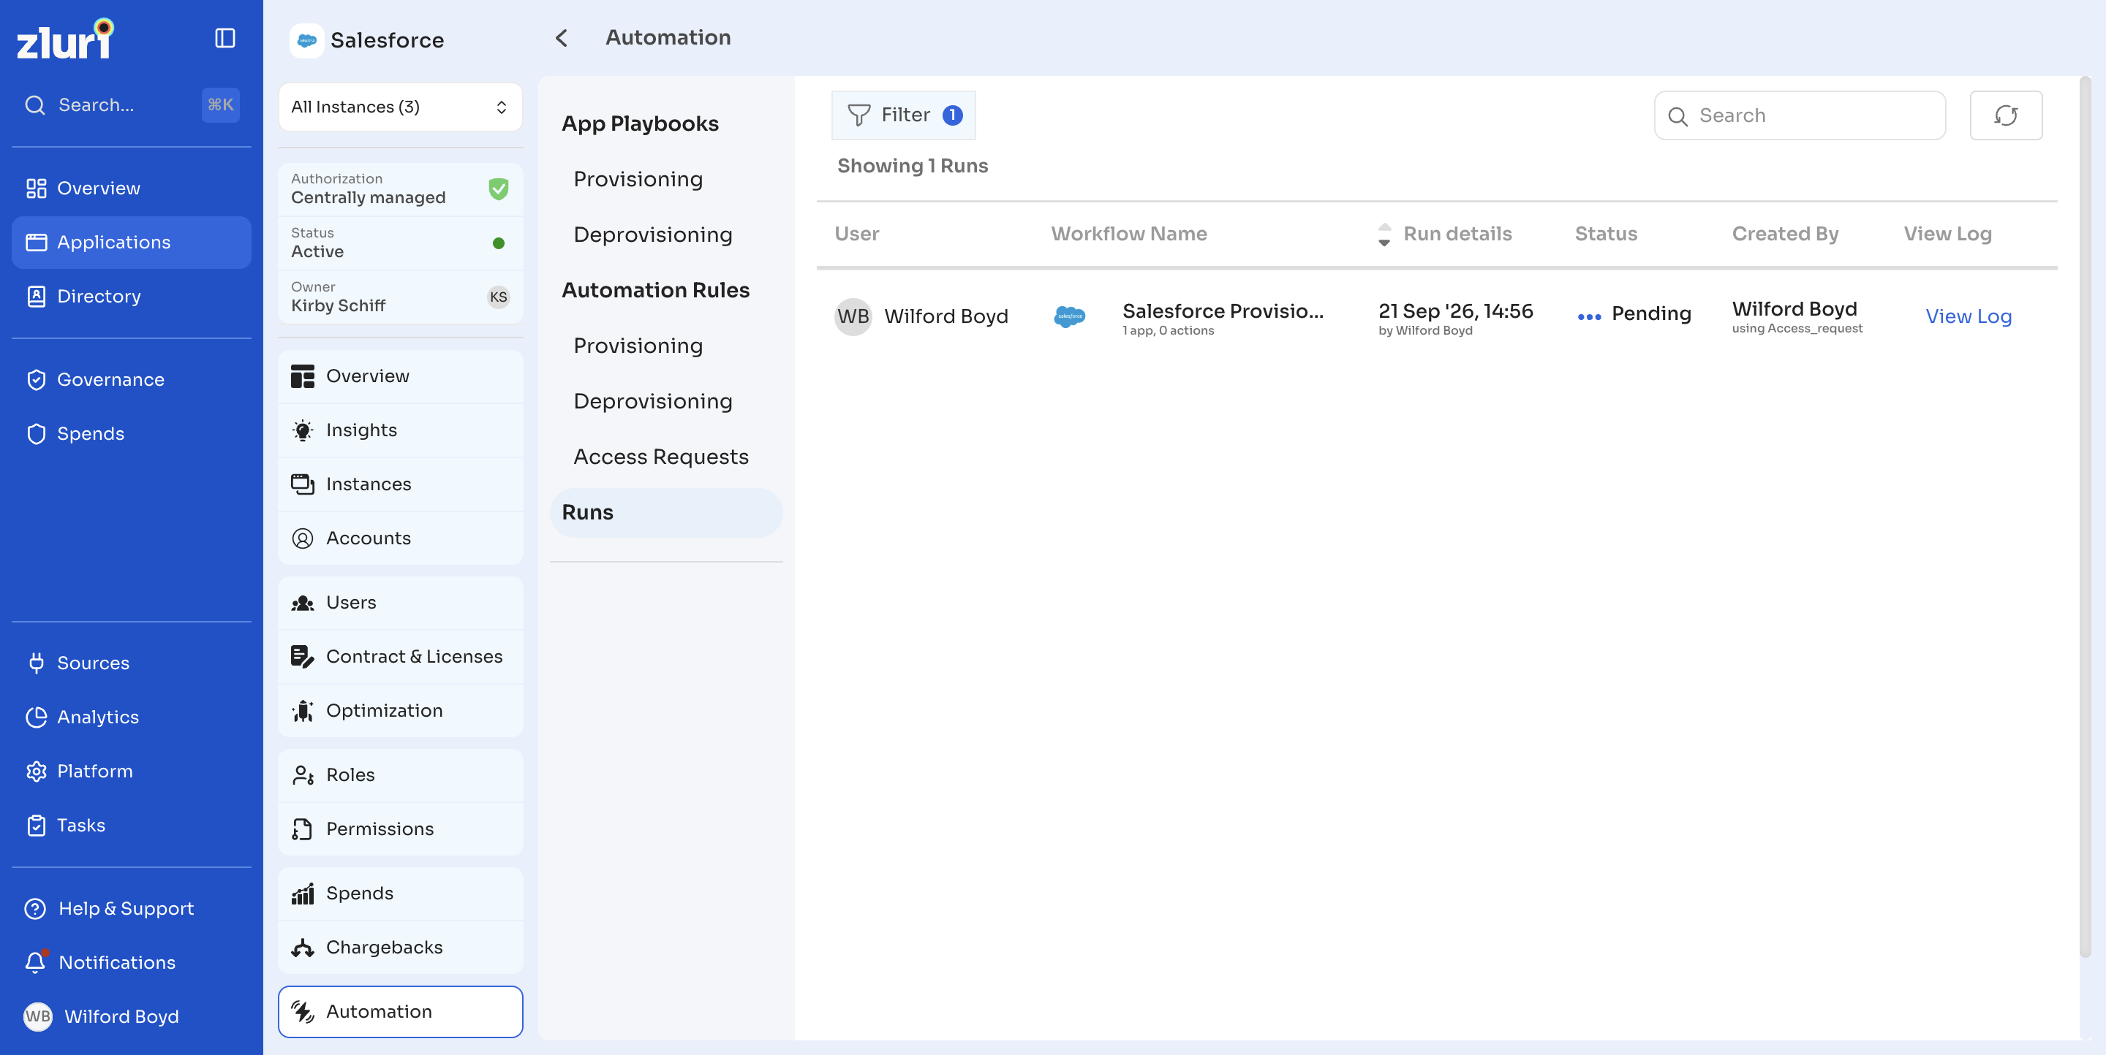Open Chargebacks in app menu
Screen dimensions: 2106x1055
(400, 947)
